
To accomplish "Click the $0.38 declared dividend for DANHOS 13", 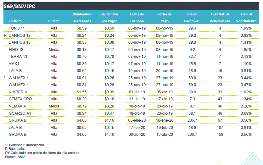I will (81, 42).
